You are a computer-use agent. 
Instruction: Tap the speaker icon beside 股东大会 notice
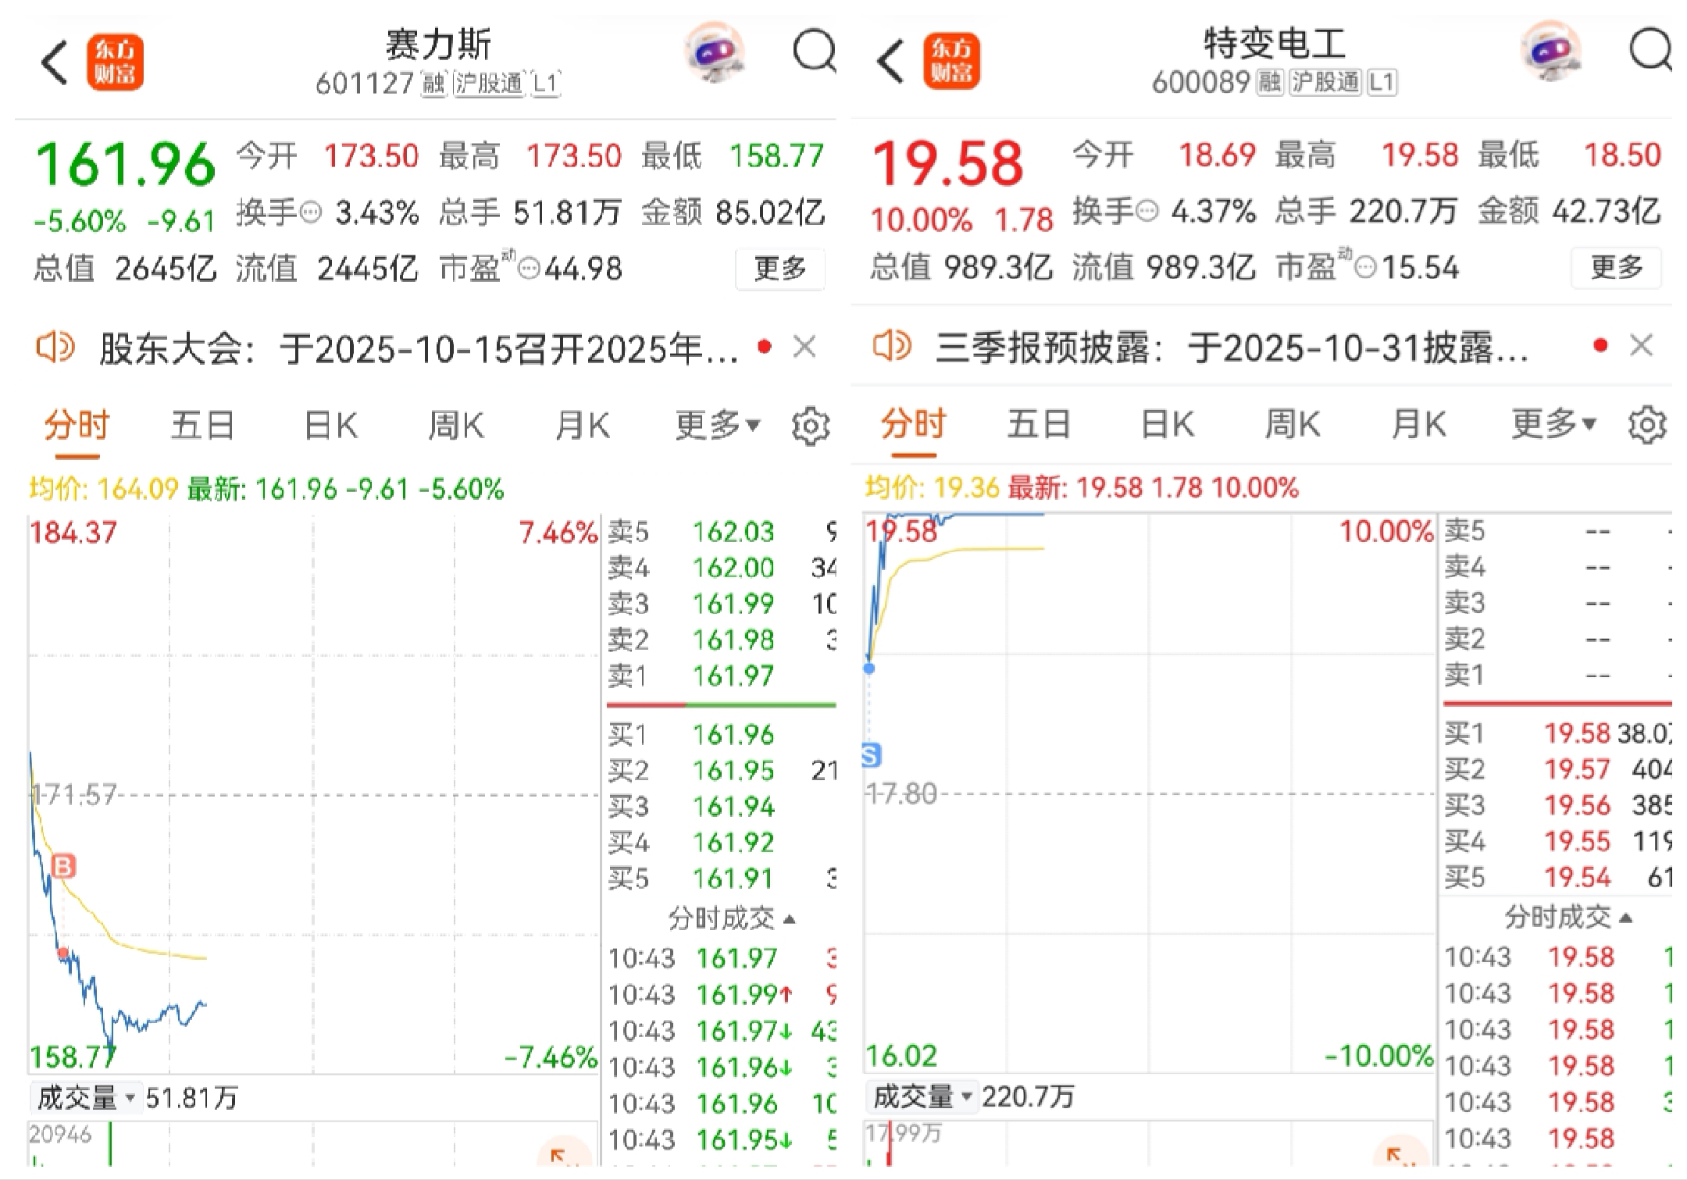(55, 347)
